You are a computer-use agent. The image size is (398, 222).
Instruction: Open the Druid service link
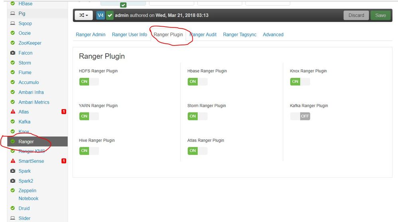[24, 208]
